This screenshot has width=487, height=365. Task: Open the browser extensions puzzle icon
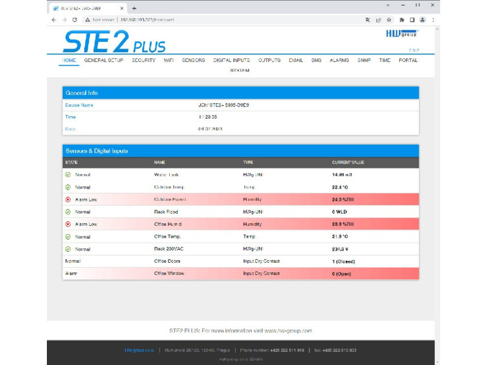pyautogui.click(x=402, y=20)
